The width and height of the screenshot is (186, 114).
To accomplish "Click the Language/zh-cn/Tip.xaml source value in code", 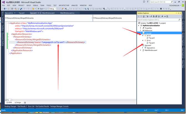I will tap(53, 42).
